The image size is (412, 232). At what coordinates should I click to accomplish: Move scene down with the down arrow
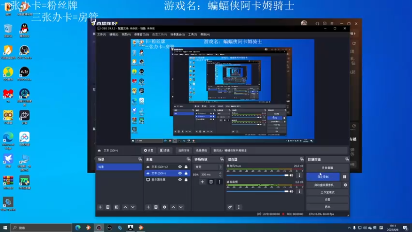(133, 207)
